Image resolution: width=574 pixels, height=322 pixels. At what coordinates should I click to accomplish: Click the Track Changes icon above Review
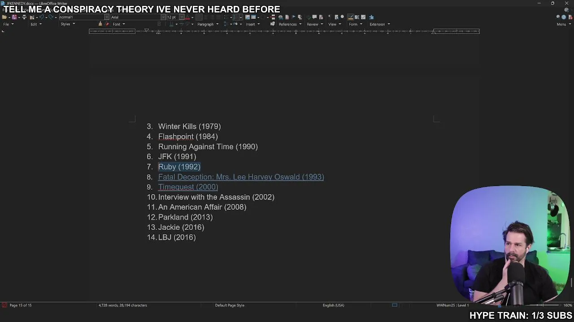click(321, 17)
